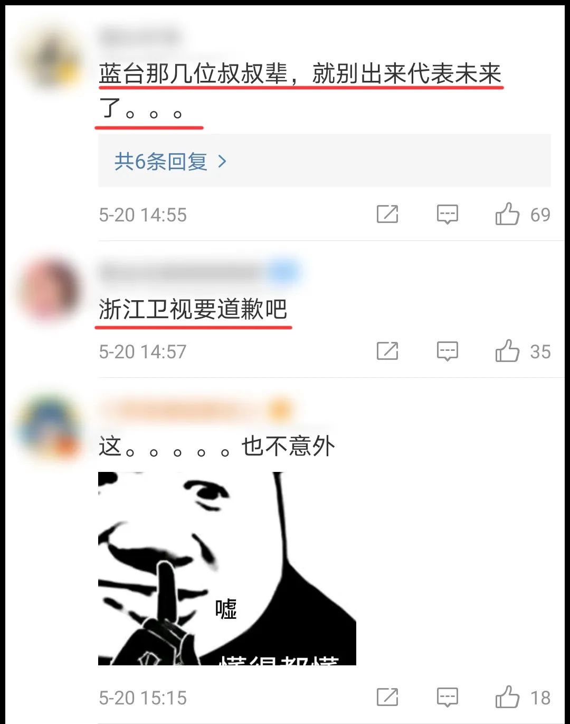Open reply icon on the 15:15 comment

448,698
